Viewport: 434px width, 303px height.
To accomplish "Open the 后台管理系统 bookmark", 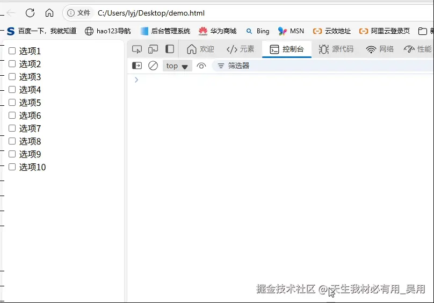I will tap(165, 31).
